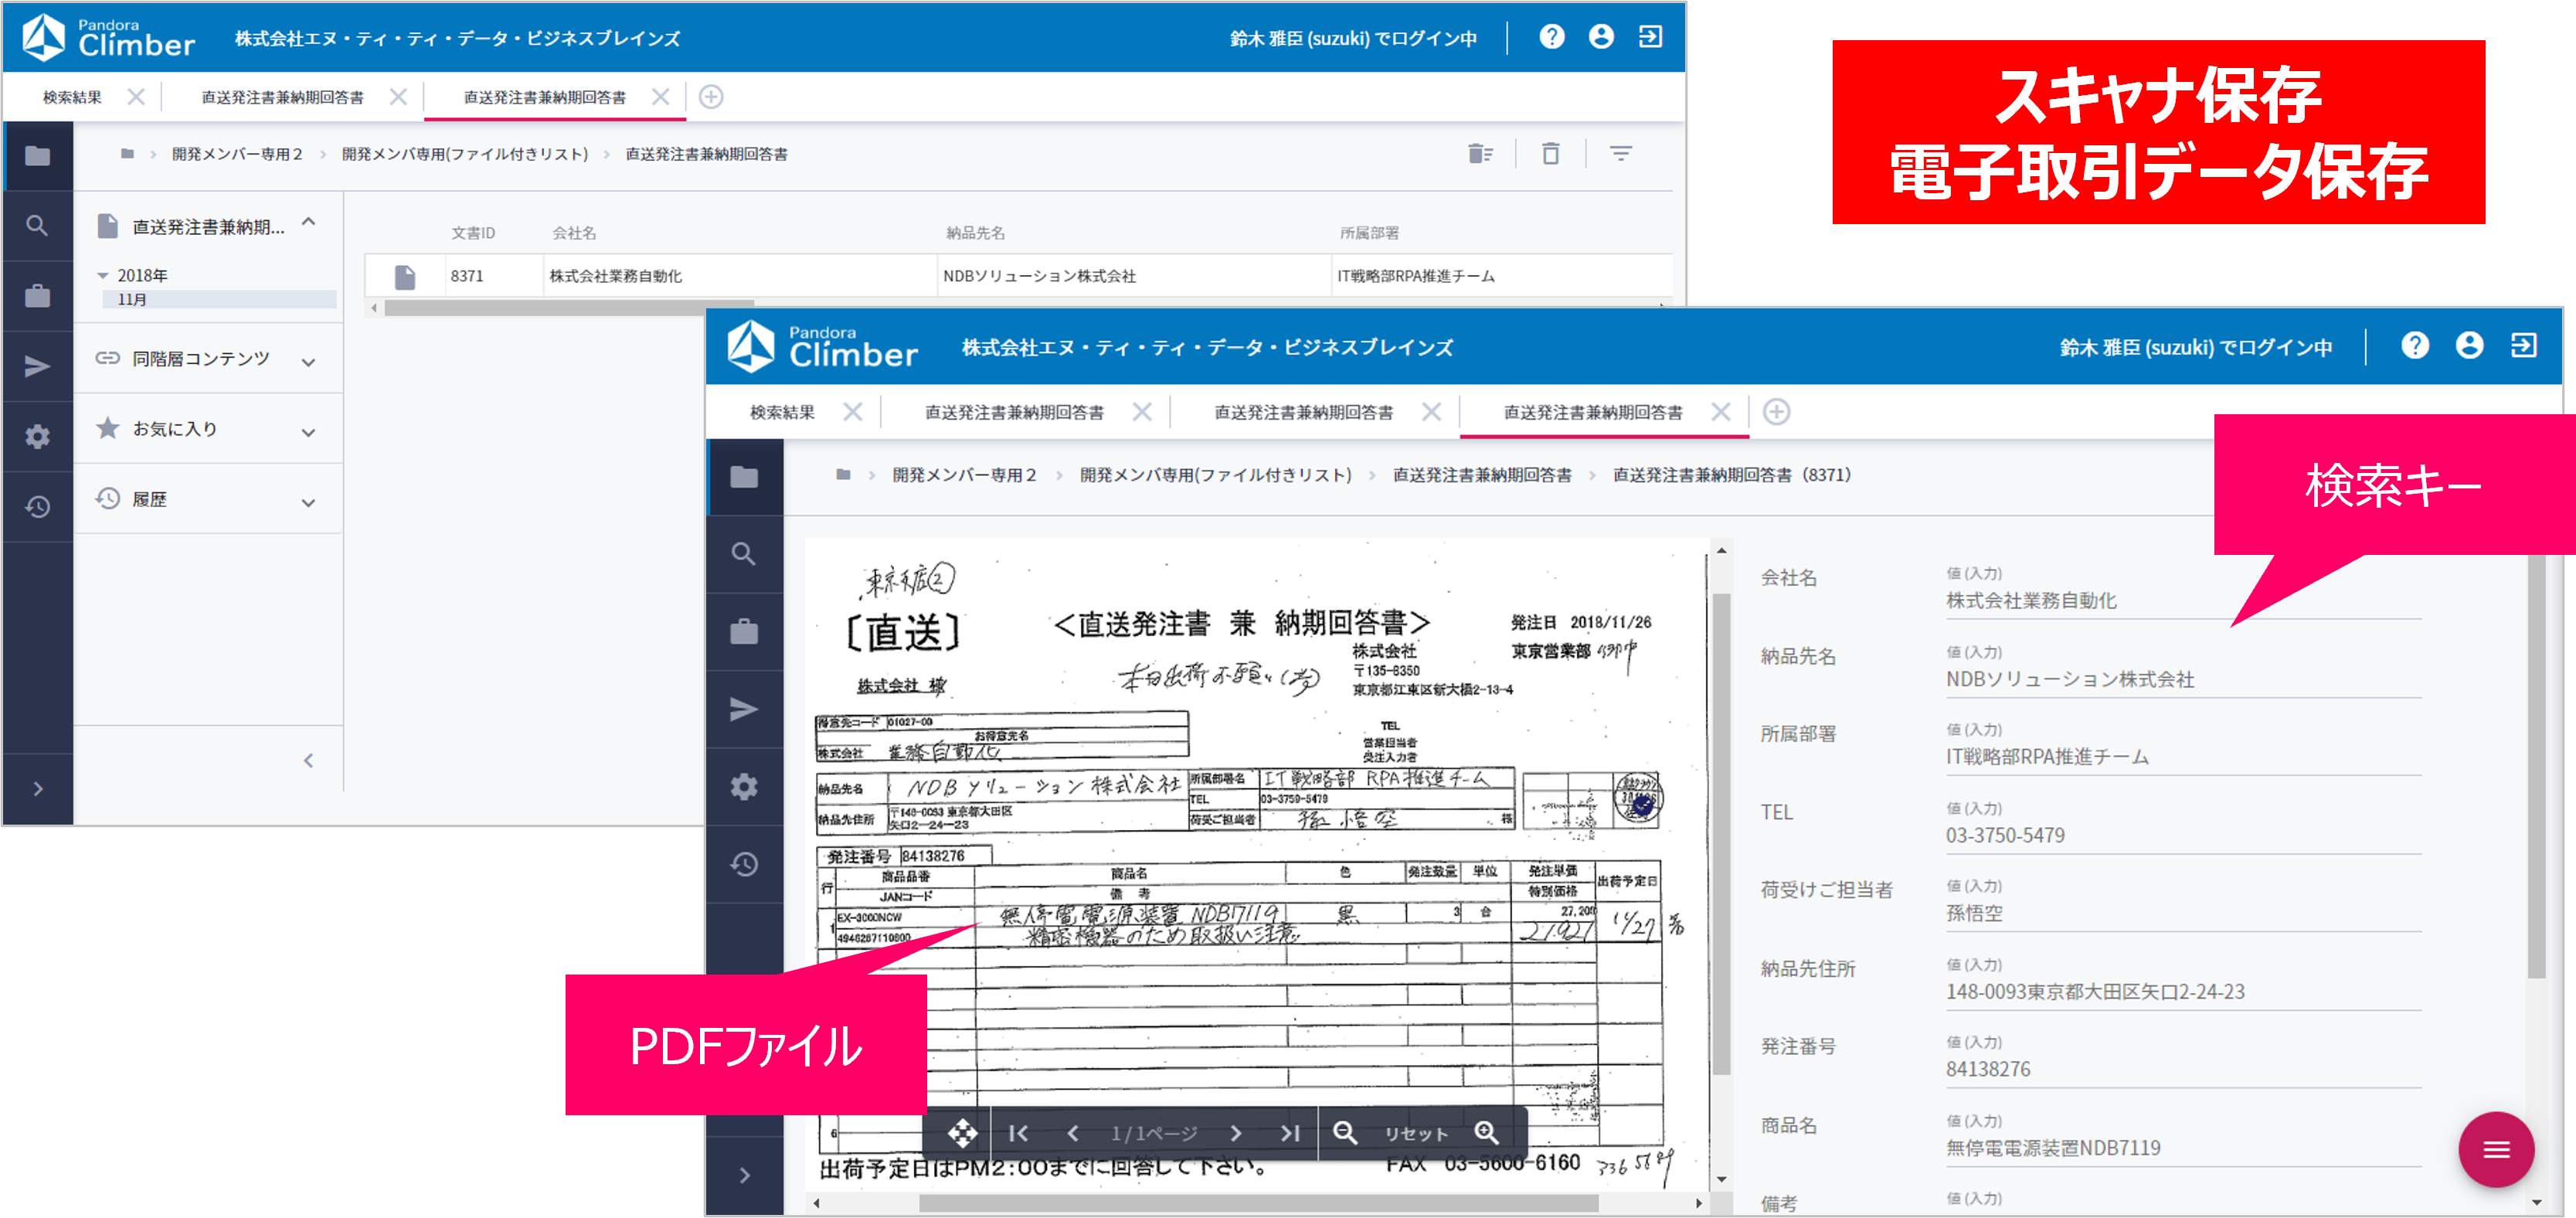
Task: Click logout icon in front window header
Action: 2524,345
